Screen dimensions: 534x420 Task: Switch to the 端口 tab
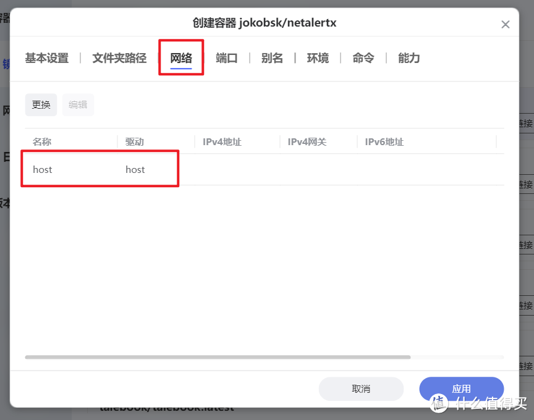tap(226, 57)
